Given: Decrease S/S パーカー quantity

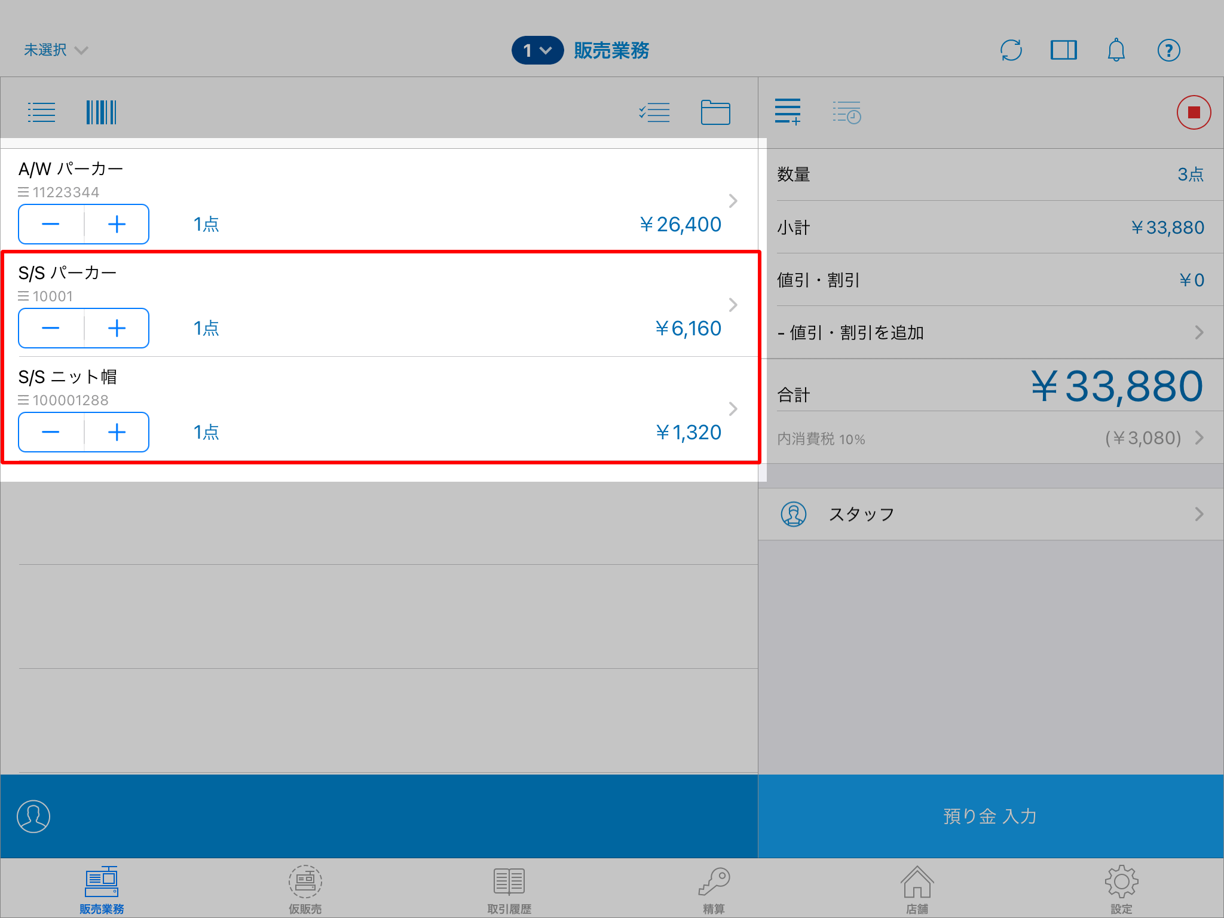Looking at the screenshot, I should coord(51,328).
